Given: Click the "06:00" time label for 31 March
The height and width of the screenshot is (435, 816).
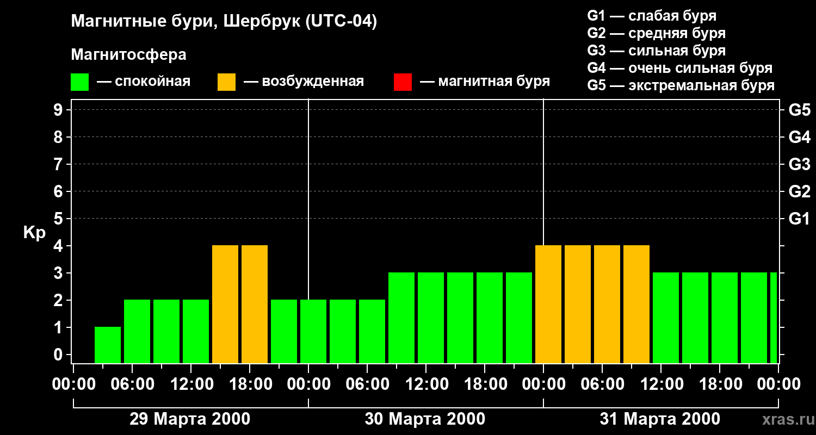Looking at the screenshot, I should point(602,384).
